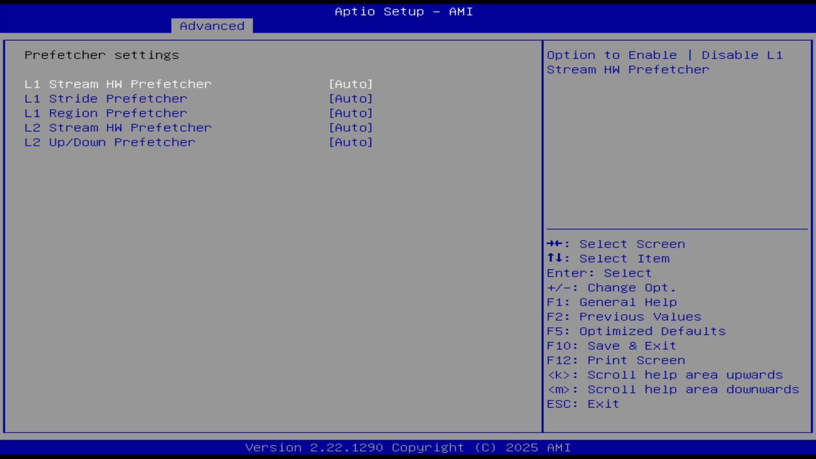Select the L2 Up/Down Prefetcher setting
This screenshot has width=816, height=459.
110,142
